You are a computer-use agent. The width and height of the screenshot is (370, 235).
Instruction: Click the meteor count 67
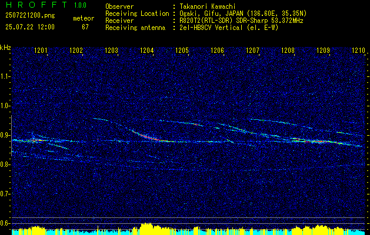point(85,27)
